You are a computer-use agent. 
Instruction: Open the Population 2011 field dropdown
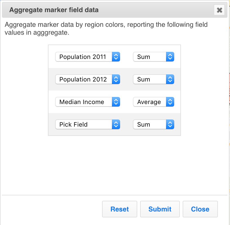coord(84,57)
